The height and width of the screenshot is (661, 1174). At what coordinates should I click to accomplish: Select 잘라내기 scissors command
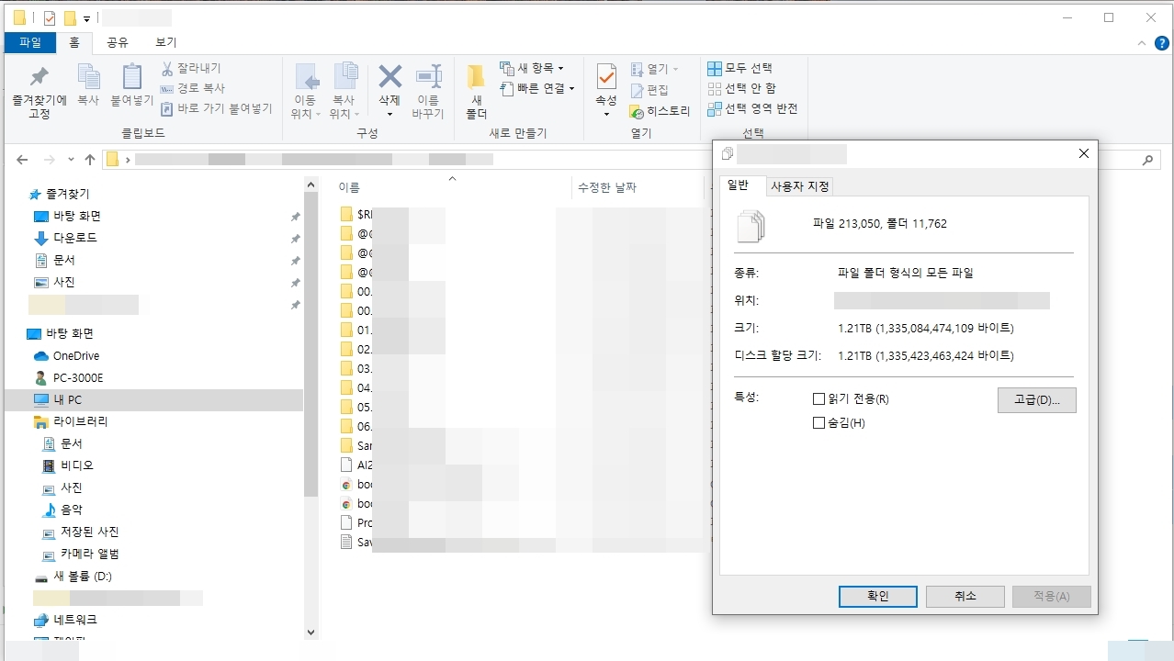[191, 69]
